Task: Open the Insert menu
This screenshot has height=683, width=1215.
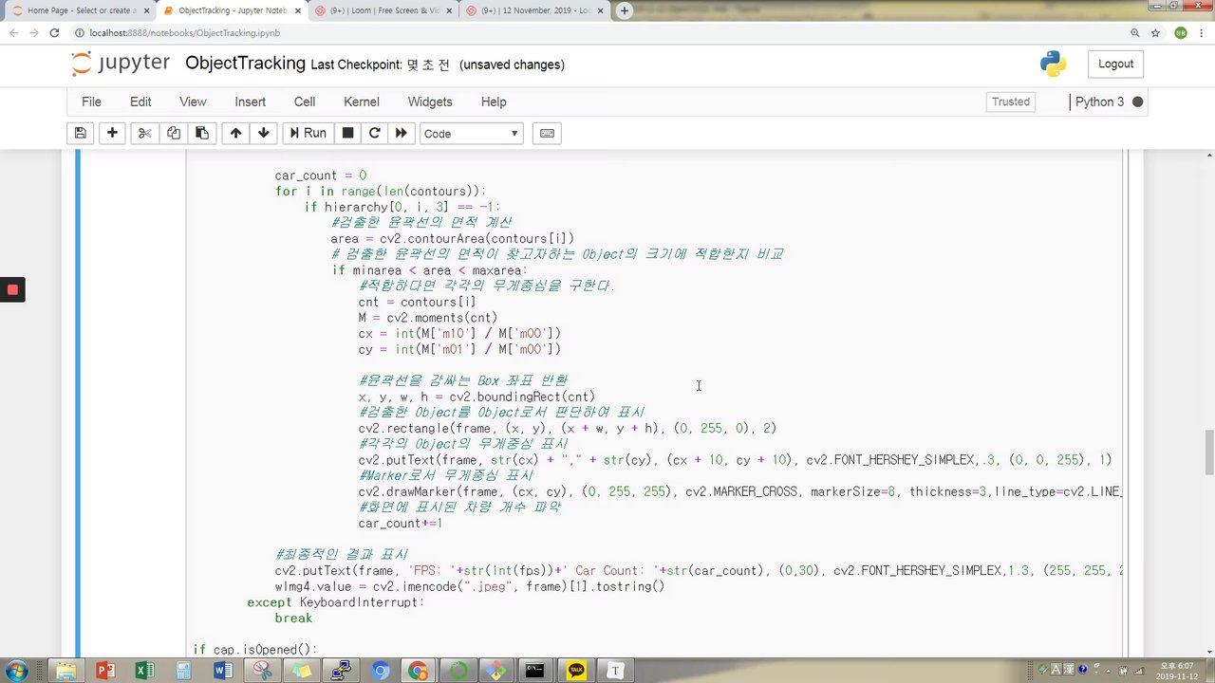Action: coord(251,102)
